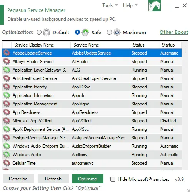Screen dimensions: 190x192
Task: Select the AntiCheatExpert Service display name
Action: pos(35,78)
